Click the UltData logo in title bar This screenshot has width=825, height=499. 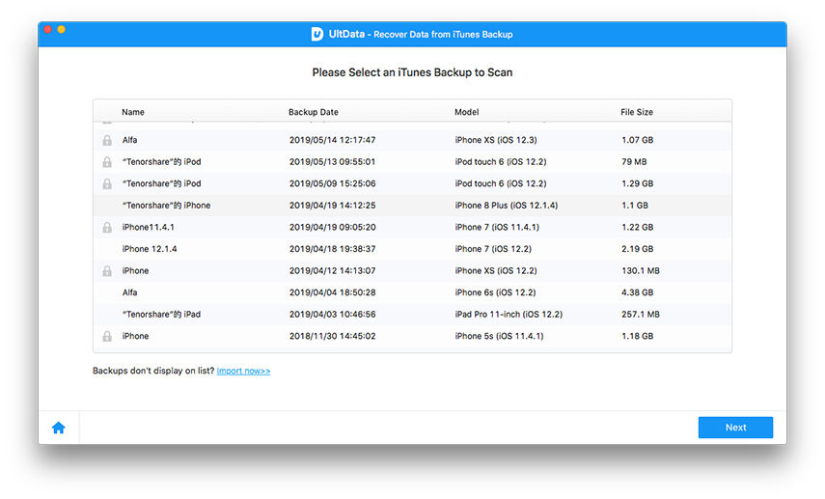[x=316, y=34]
